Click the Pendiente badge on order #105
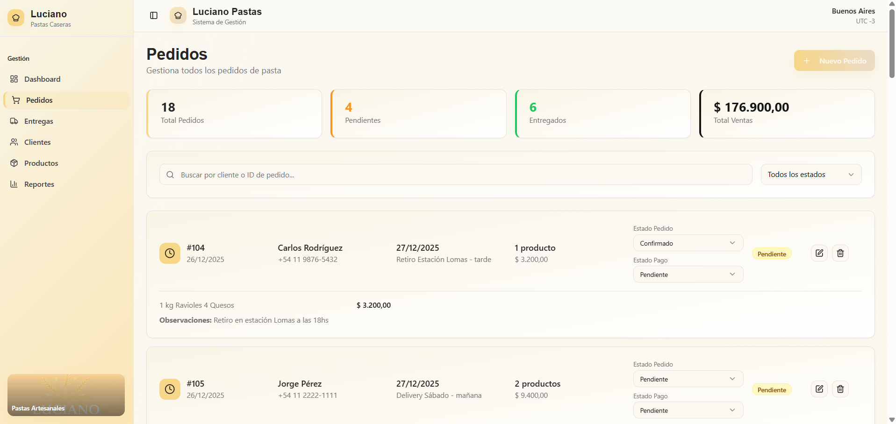This screenshot has width=896, height=424. point(772,390)
